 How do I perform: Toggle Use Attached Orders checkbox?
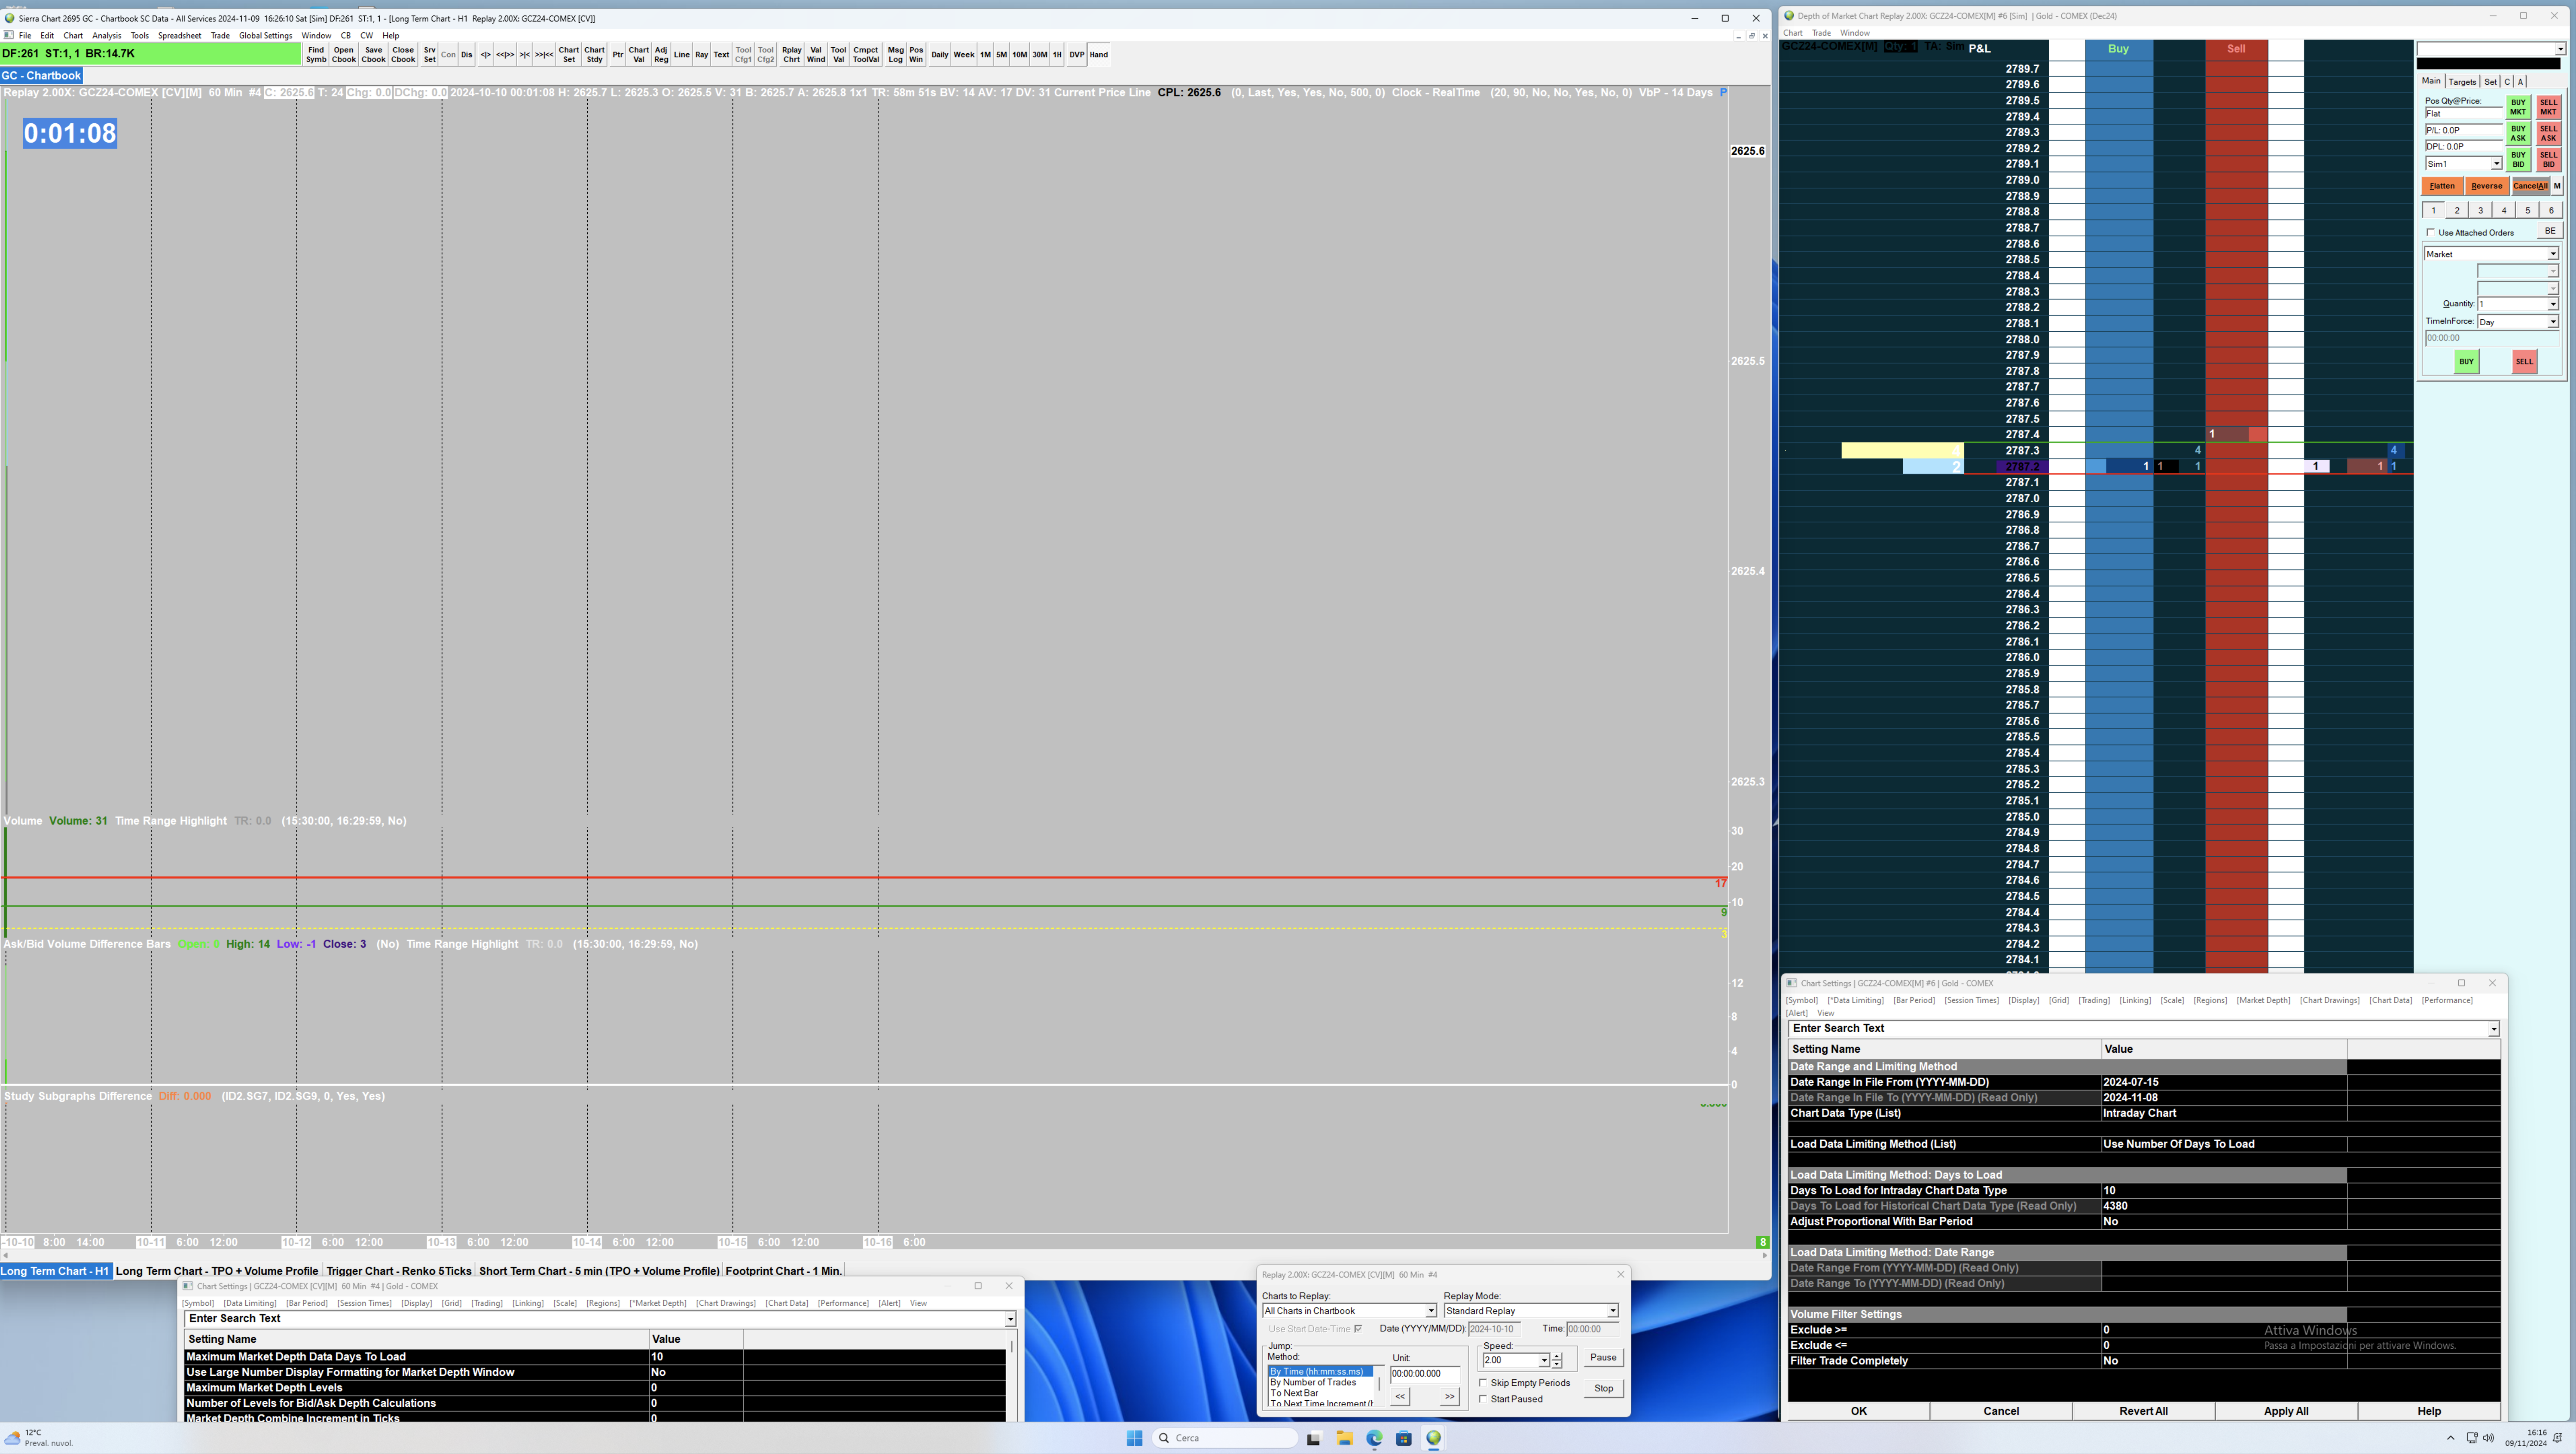[2431, 233]
